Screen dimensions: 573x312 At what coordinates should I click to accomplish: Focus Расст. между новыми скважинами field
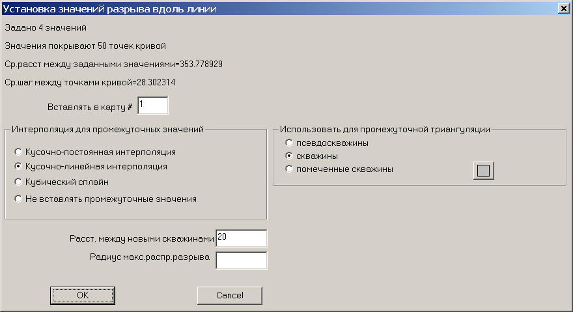tap(241, 238)
